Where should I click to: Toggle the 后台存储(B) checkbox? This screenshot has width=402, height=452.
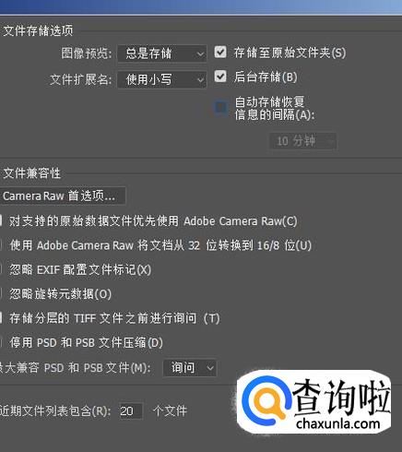[220, 77]
